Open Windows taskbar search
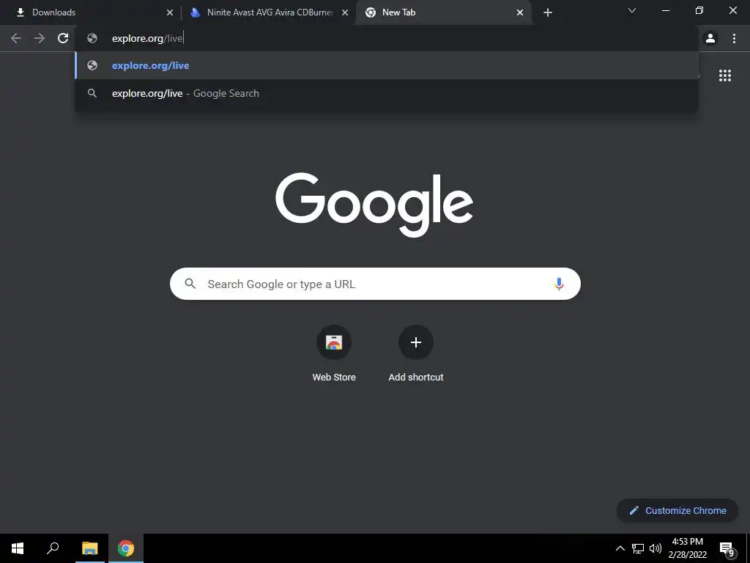Screen dimensions: 750x563 [x=53, y=548]
